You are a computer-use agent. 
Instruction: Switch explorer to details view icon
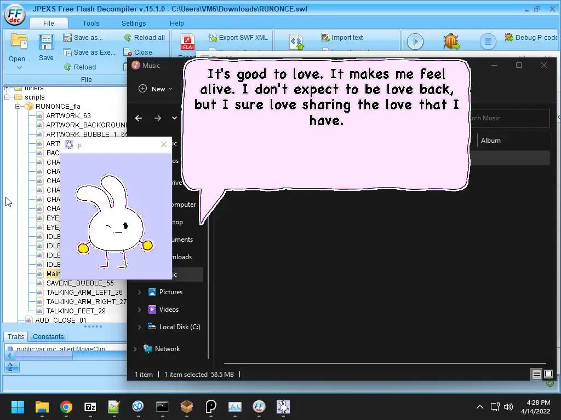pyautogui.click(x=537, y=374)
